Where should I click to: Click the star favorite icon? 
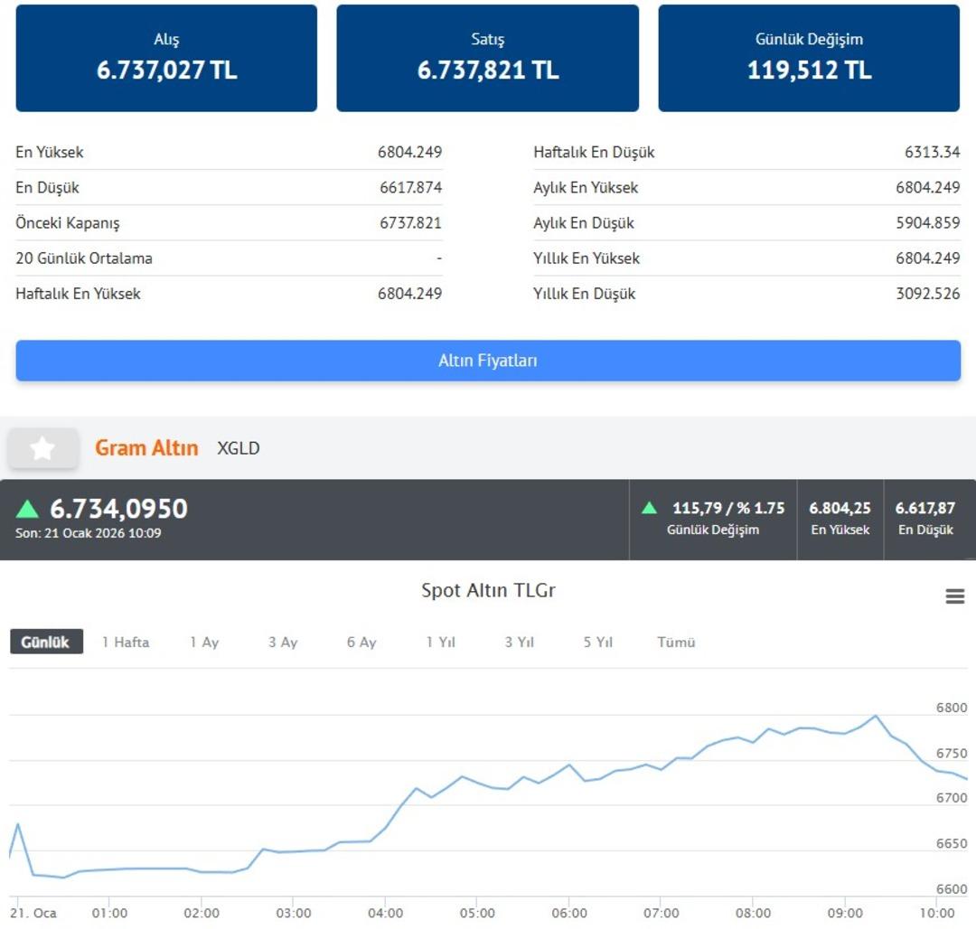click(x=42, y=448)
